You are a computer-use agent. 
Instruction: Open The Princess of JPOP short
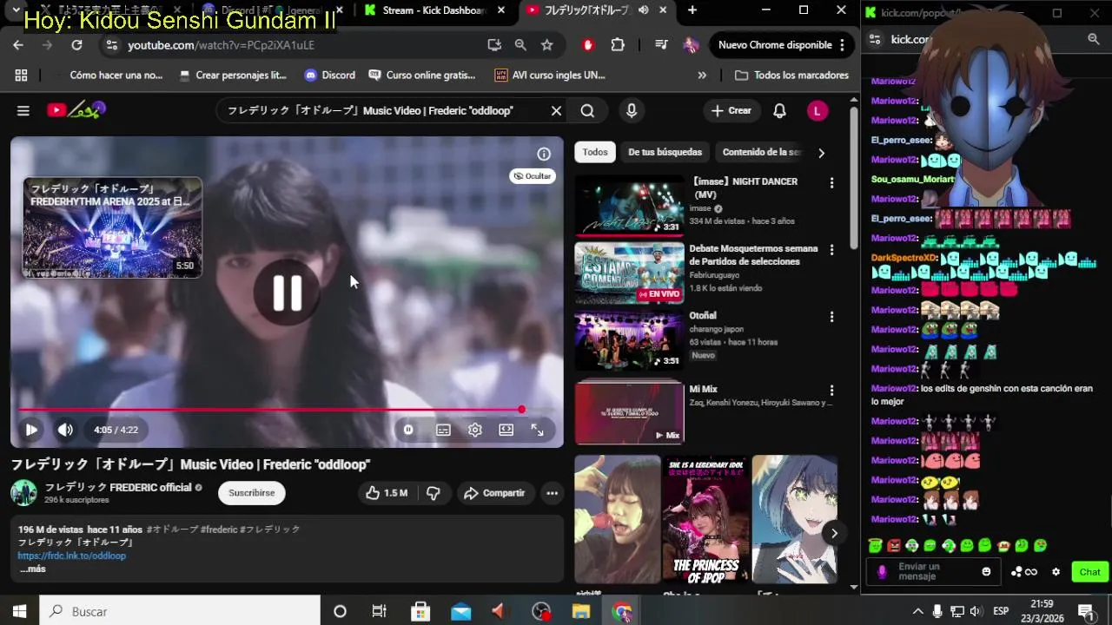point(705,519)
